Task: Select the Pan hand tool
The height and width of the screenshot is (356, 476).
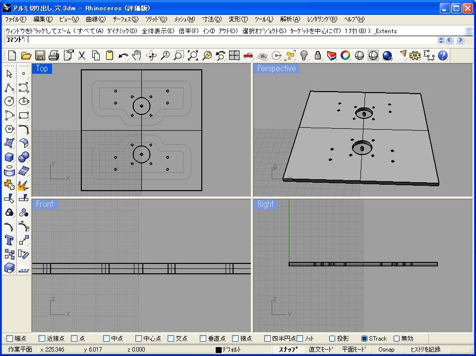Action: [x=137, y=55]
